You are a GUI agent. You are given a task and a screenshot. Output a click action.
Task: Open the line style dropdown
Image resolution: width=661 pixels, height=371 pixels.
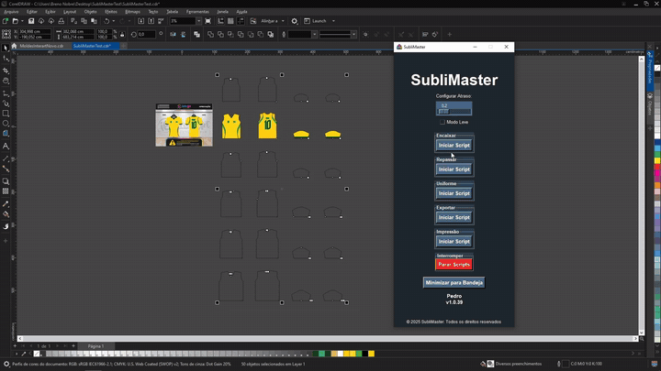click(353, 35)
